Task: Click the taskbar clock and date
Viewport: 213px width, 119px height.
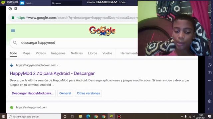Action: point(201,116)
